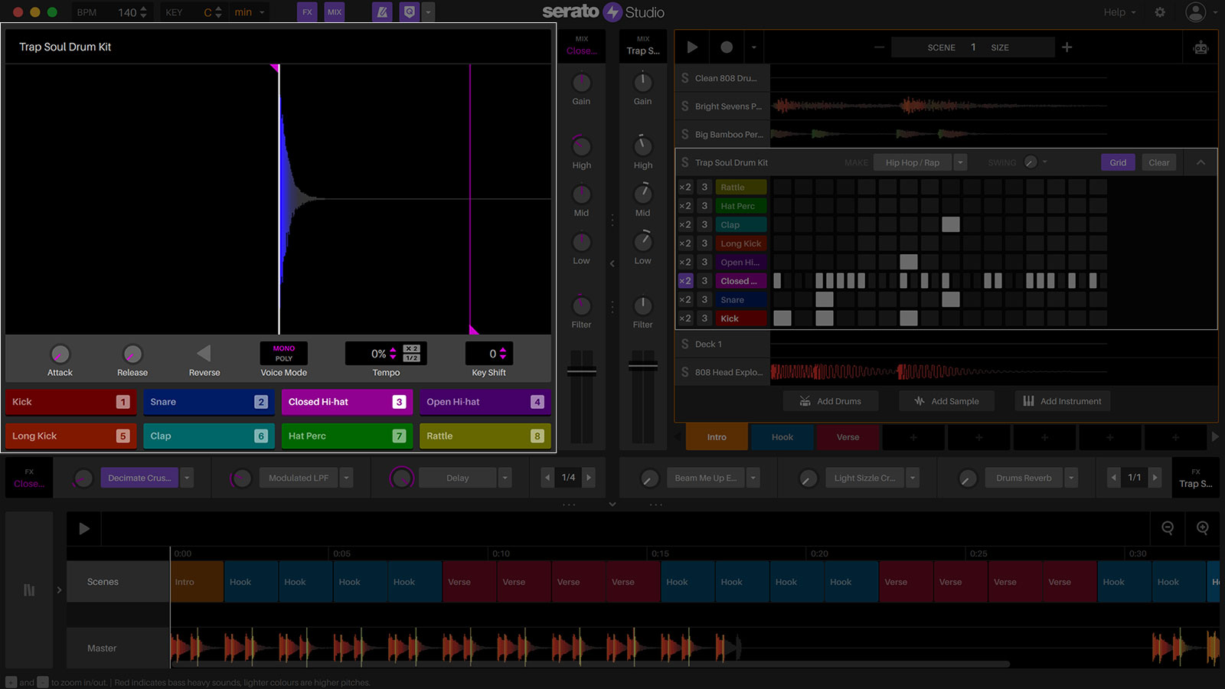The width and height of the screenshot is (1225, 689).
Task: Select the Closed Hi-hat pad 3
Action: (347, 402)
